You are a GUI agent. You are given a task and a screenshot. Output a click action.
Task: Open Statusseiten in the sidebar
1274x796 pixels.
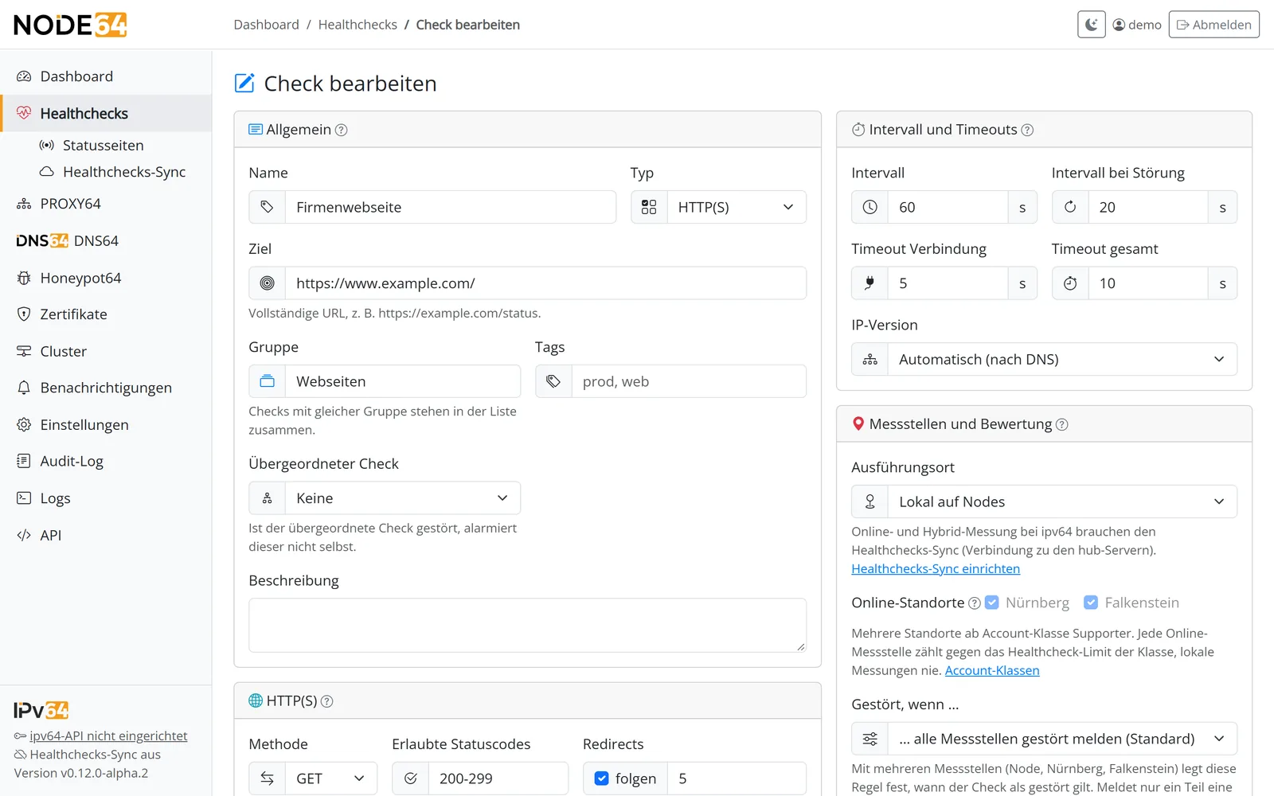[104, 146]
